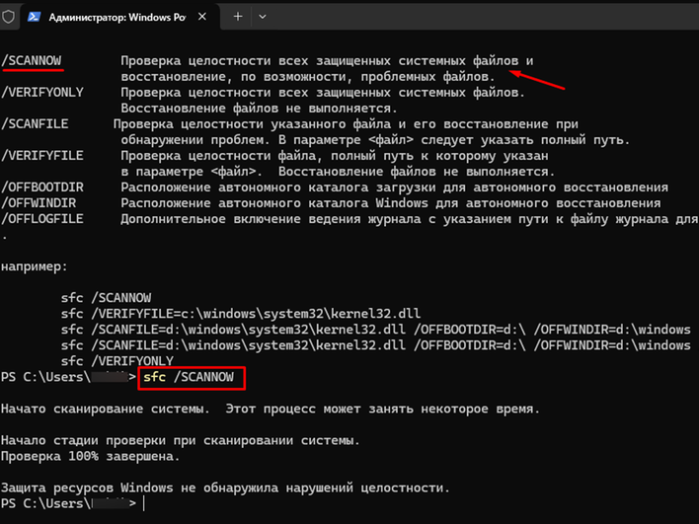Click text Восстановление файлов не выполняется under /VERIFYONLY
699x524 pixels.
(x=259, y=109)
